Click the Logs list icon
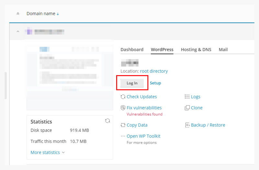The width and height of the screenshot is (259, 170). [x=187, y=97]
